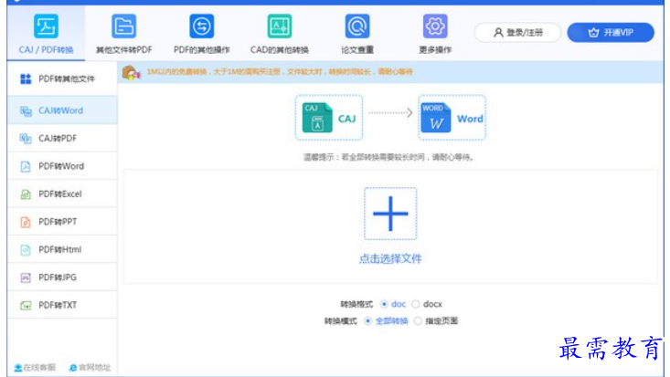Open 官网地址 link at bottom
The width and height of the screenshot is (670, 377).
pos(90,367)
